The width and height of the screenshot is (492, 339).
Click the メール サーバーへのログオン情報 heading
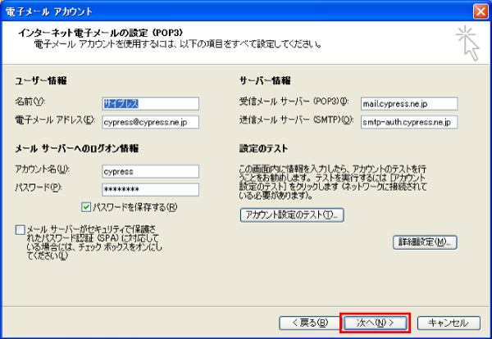click(77, 148)
